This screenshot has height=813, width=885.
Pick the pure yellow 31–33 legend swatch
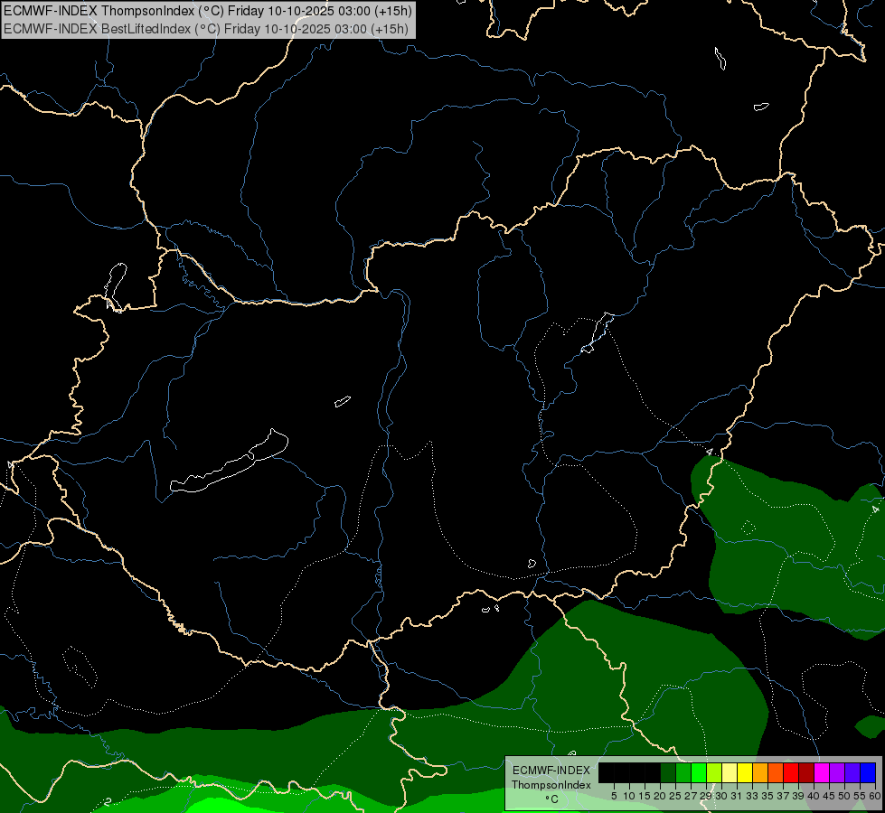coord(745,772)
